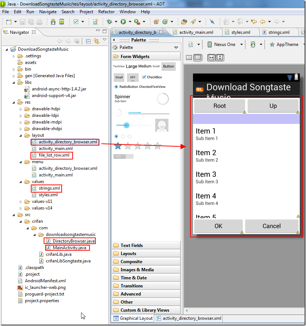This screenshot has height=326, width=306.
Task: Click the Last Edit Location arrow icon
Action: tap(254, 21)
